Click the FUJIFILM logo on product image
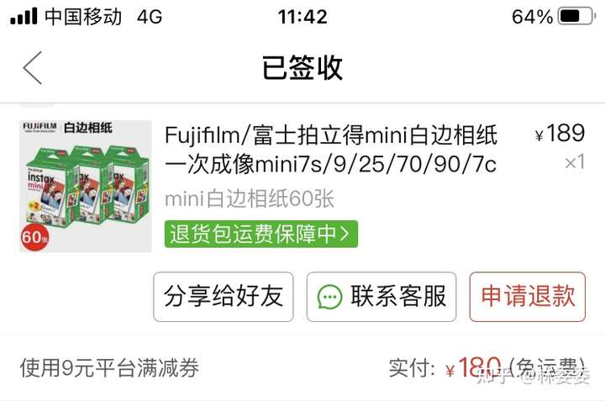The image size is (605, 401). (39, 128)
